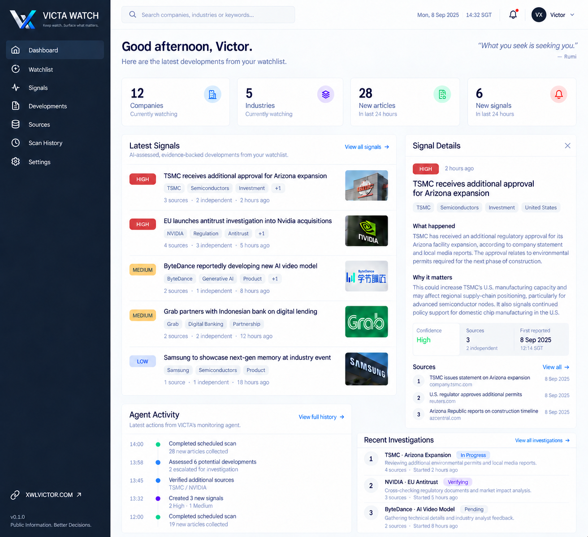Viewport: 588px width, 537px height.
Task: Click the +1 tag on TSMC signal
Action: [278, 188]
